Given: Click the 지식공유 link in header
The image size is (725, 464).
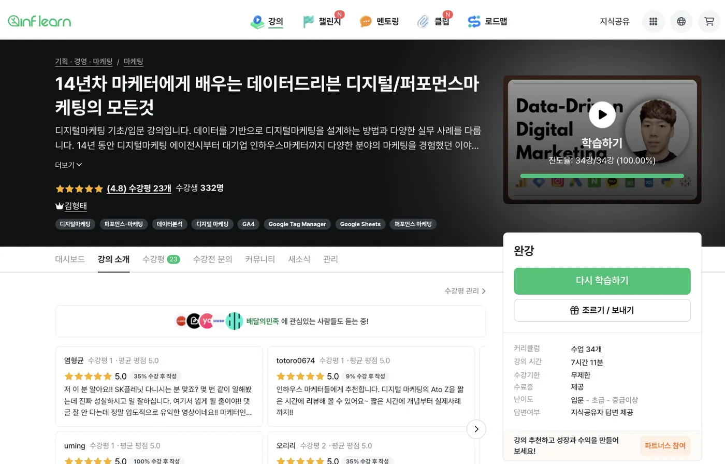Looking at the screenshot, I should click(x=615, y=21).
